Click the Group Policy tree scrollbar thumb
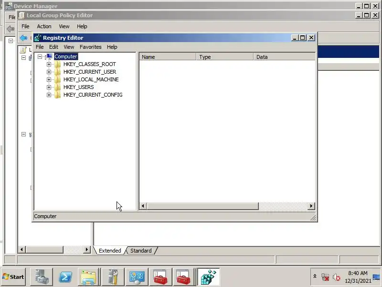 [x=44, y=250]
